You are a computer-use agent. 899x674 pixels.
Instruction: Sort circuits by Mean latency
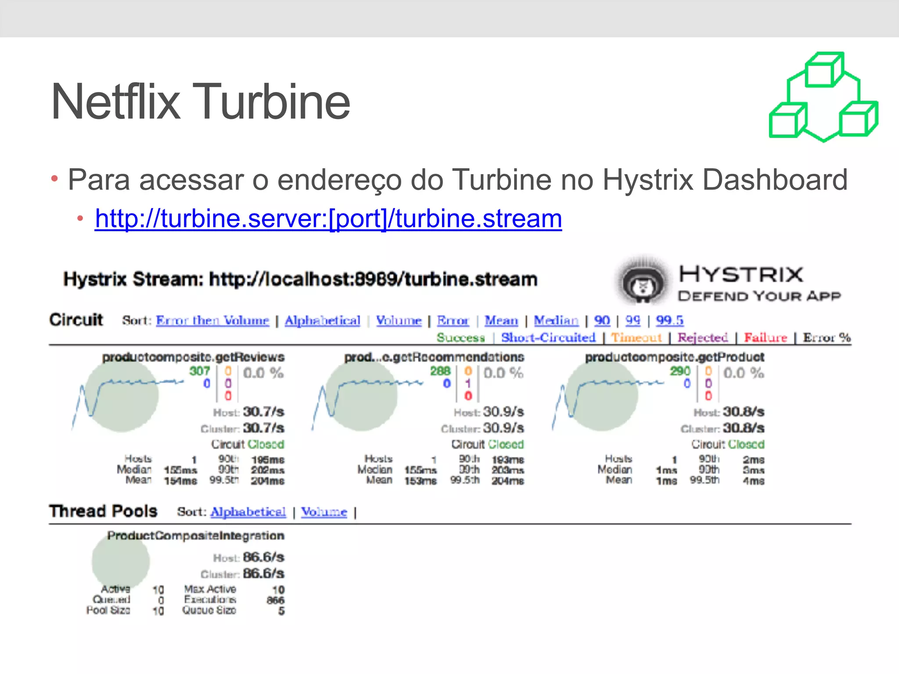[501, 320]
